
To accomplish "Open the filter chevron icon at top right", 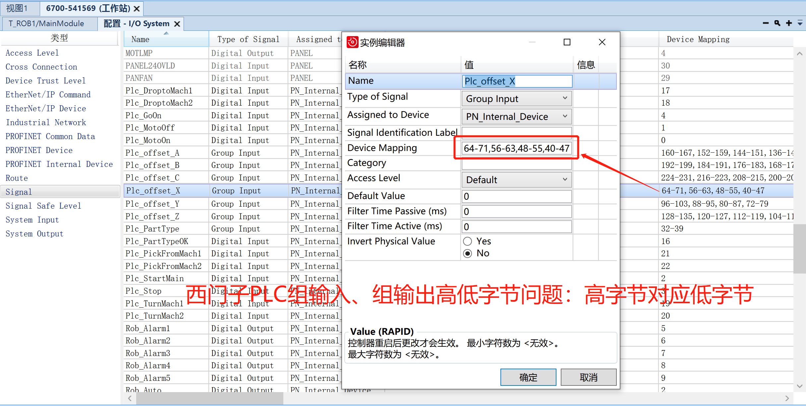I will point(800,23).
